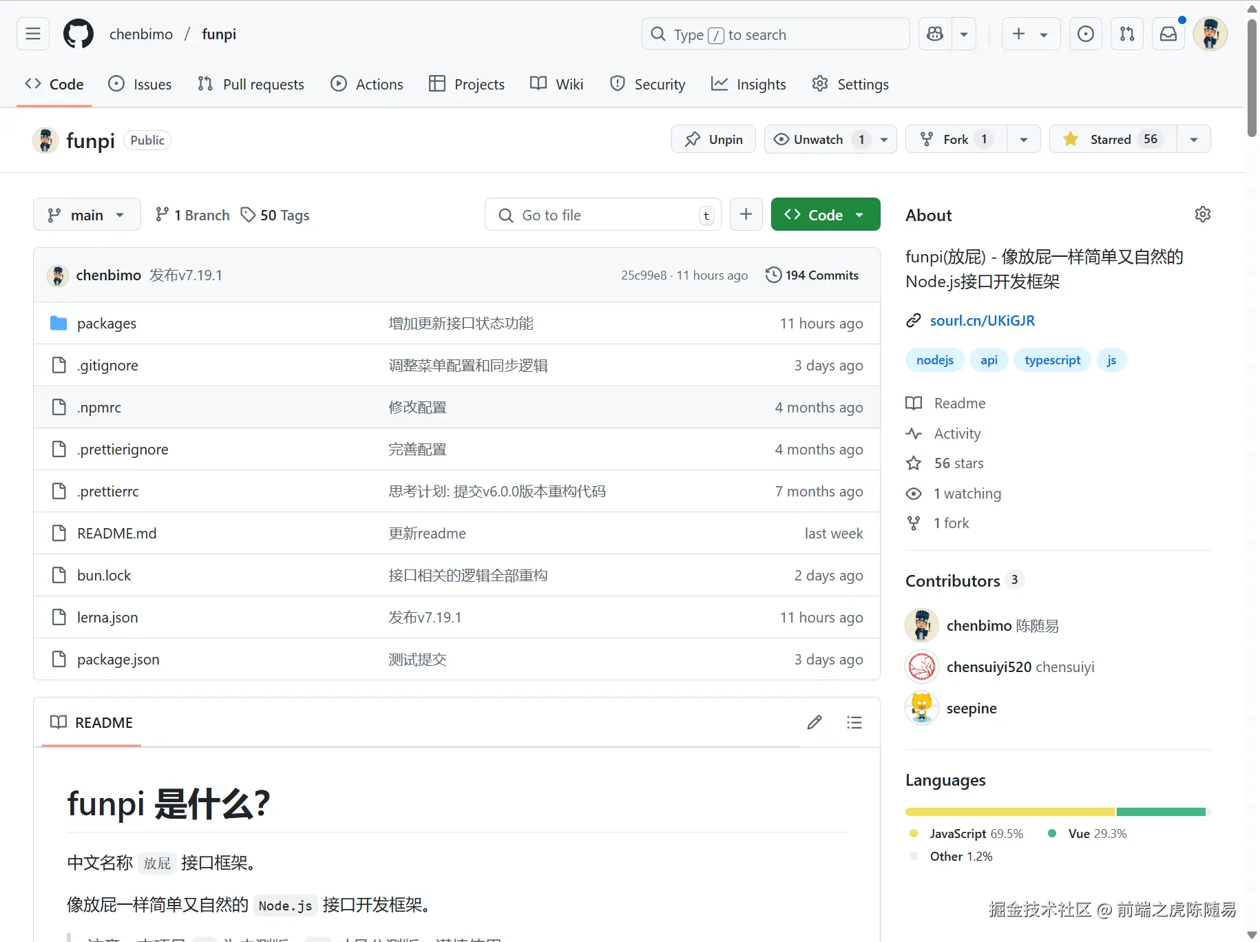This screenshot has height=942, width=1260.
Task: Open the packages folder
Action: click(x=107, y=324)
